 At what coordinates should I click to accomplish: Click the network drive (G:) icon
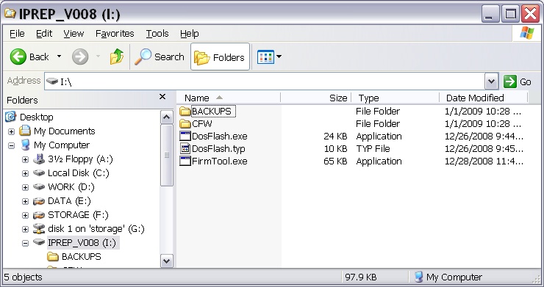pyautogui.click(x=39, y=229)
